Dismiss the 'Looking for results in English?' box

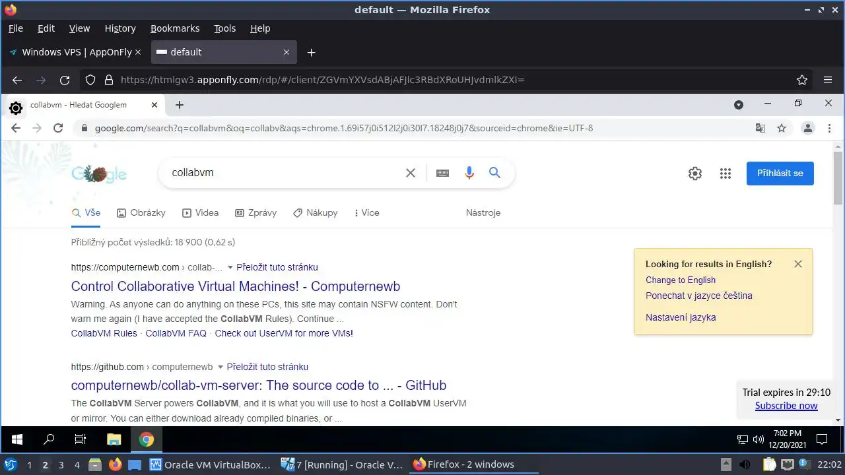click(798, 264)
